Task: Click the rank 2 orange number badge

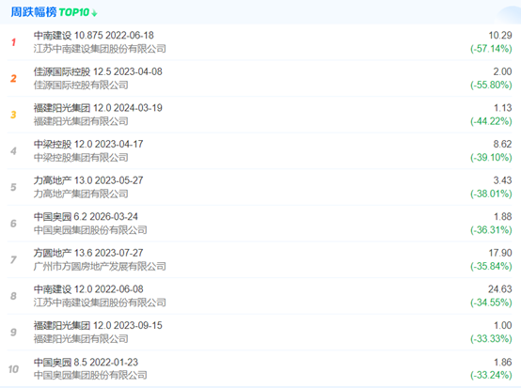Action: point(13,78)
